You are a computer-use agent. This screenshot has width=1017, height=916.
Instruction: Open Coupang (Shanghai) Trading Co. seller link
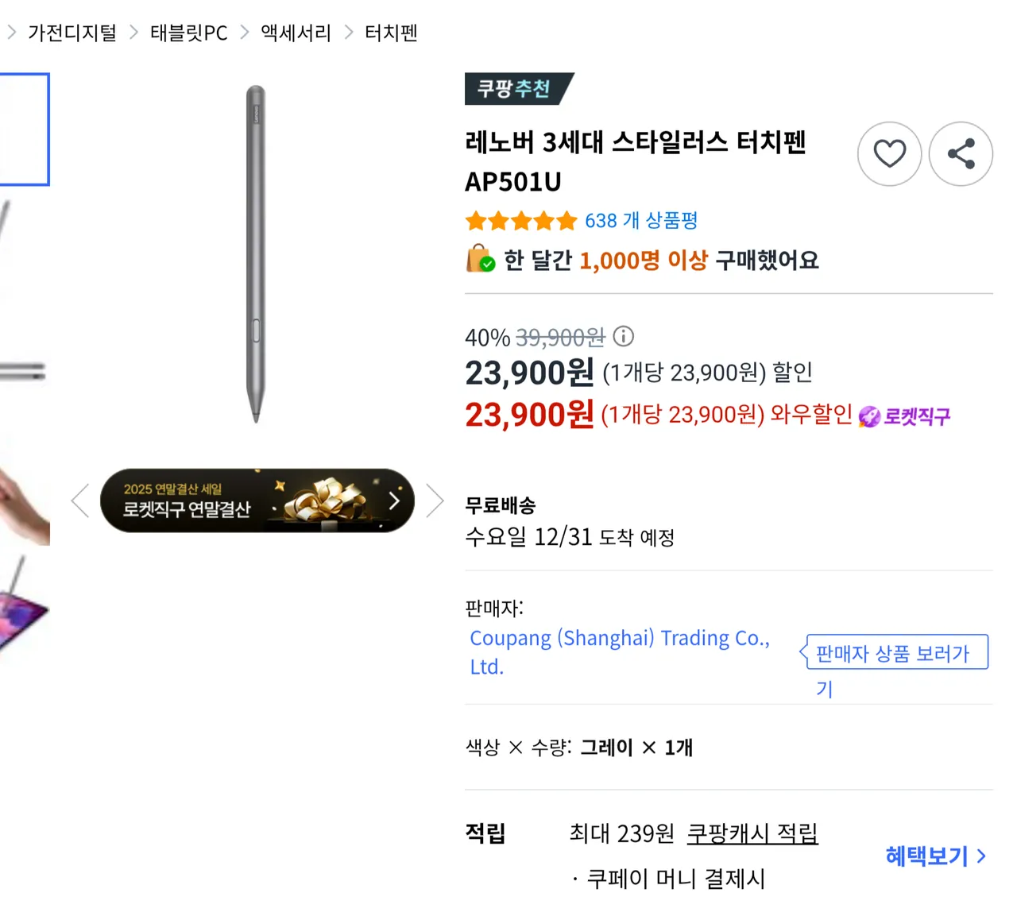pos(619,639)
